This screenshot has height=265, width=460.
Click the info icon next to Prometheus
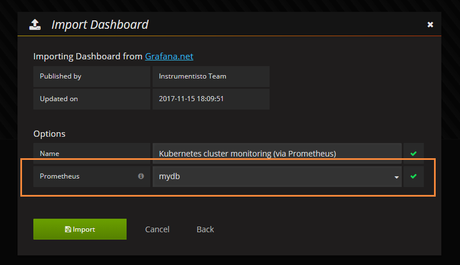141,176
